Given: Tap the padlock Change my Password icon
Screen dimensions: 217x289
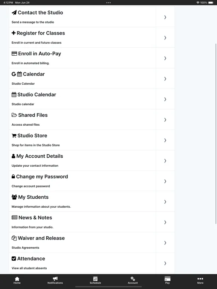Looking at the screenshot, I should coord(13,176).
